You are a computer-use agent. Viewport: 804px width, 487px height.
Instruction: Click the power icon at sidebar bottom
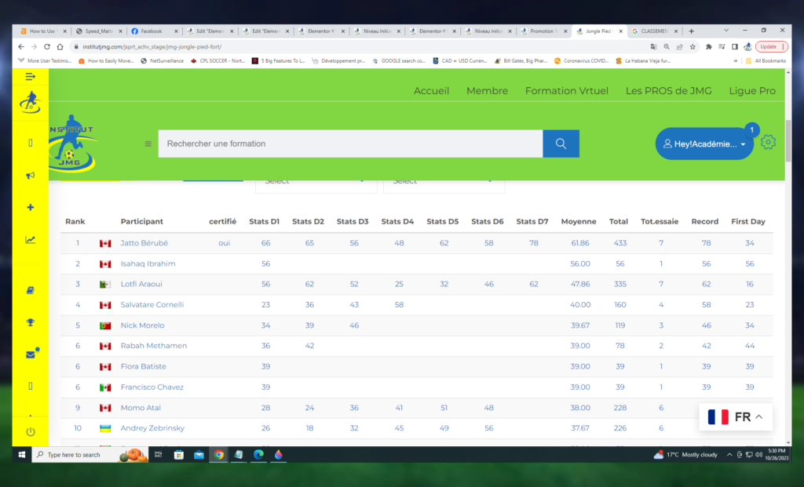coord(30,431)
